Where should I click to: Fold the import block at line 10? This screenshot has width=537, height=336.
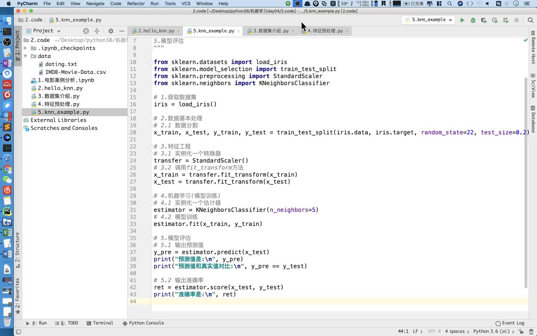(151, 62)
